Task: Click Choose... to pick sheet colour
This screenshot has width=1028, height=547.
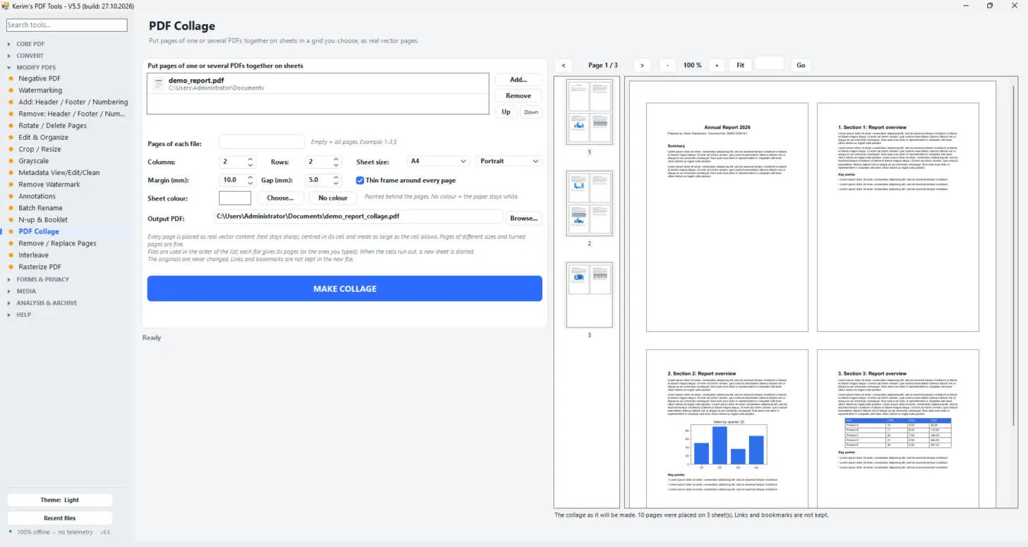Action: pyautogui.click(x=280, y=198)
